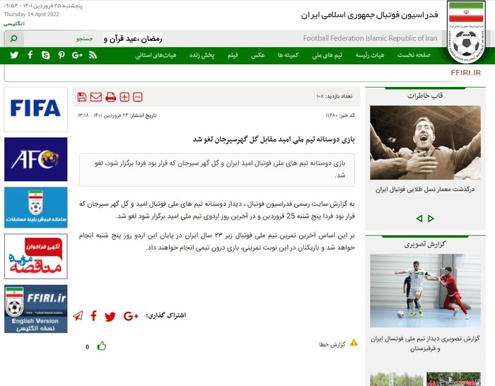Open the Facebook icon in green navigation bar
Viewport: 495px width, 386px height.
(x=30, y=55)
